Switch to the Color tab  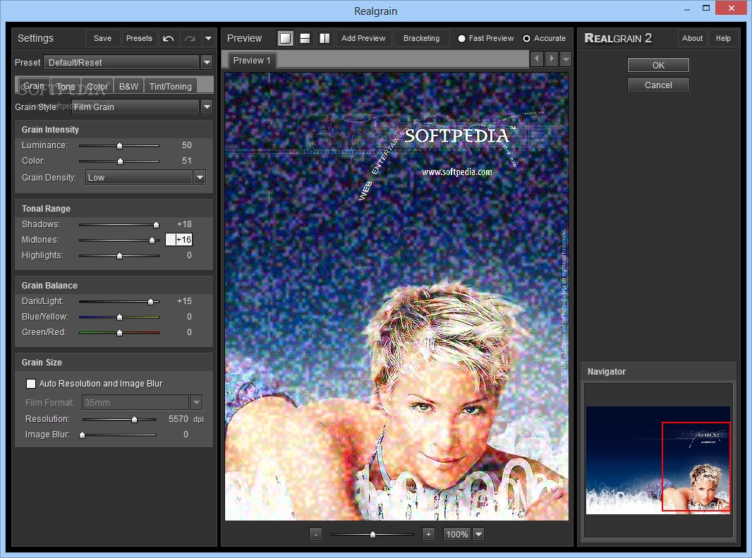coord(97,86)
